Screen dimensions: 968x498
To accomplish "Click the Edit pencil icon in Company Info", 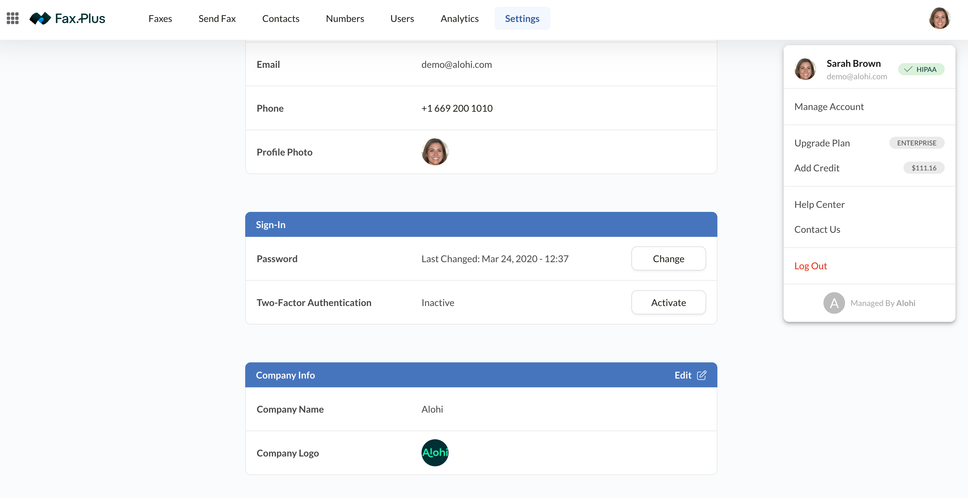I will click(701, 375).
